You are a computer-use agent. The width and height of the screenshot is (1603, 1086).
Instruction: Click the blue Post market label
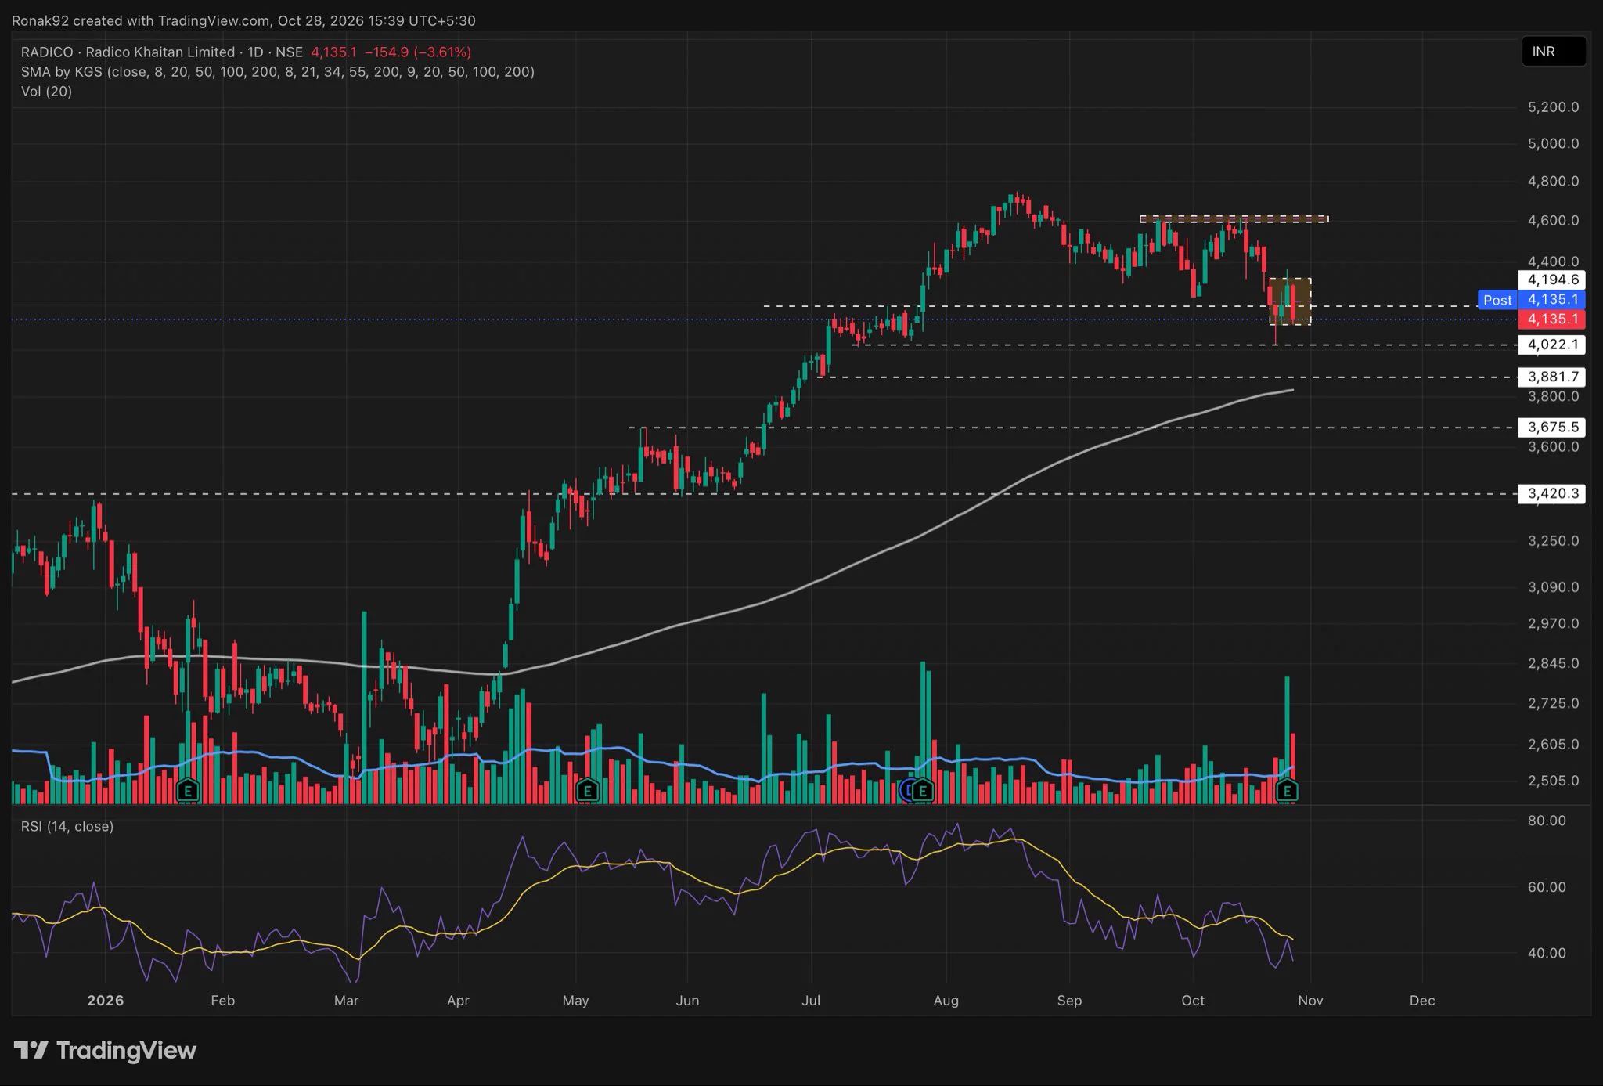point(1497,300)
